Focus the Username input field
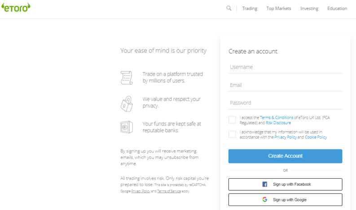Viewport: 356px width, 210px height. (x=285, y=67)
